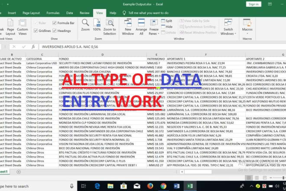The height and width of the screenshot is (191, 286).
Task: Show hidden system tray icons
Action: pos(251,186)
